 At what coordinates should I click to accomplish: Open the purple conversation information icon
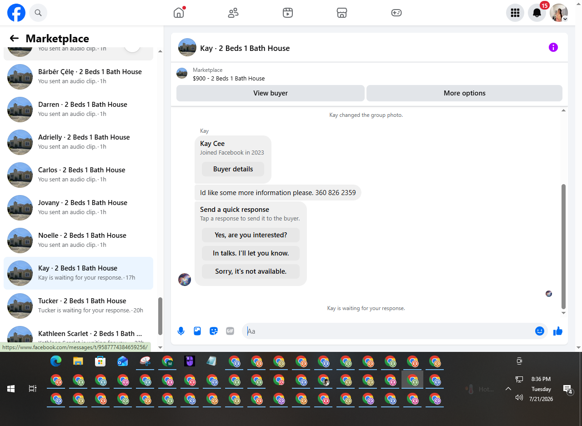pyautogui.click(x=553, y=47)
